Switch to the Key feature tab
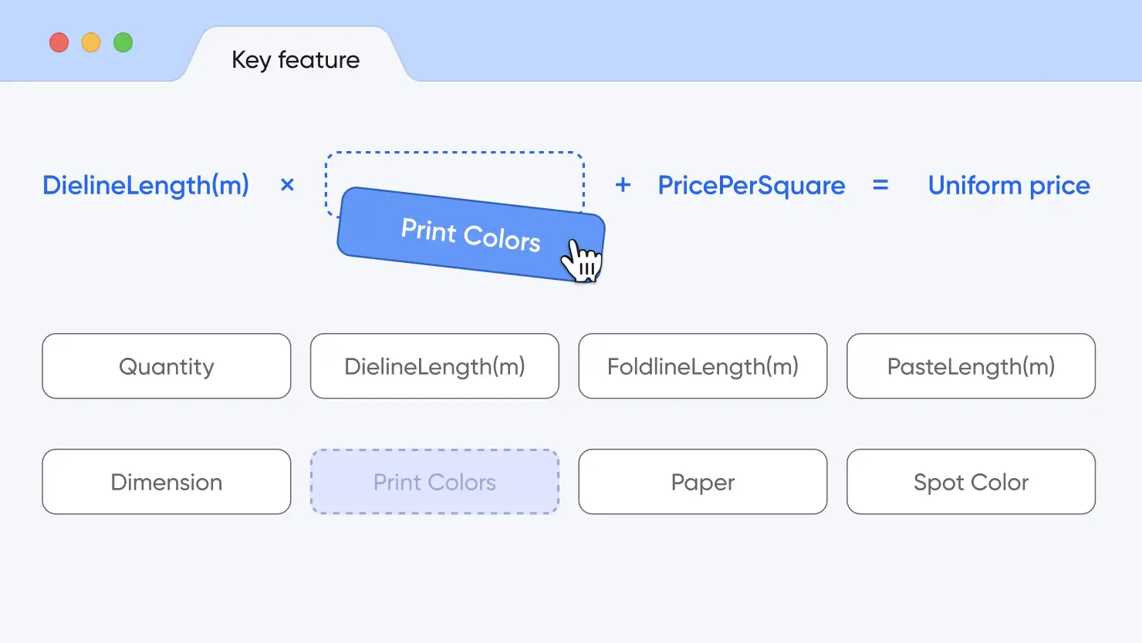 pyautogui.click(x=296, y=59)
